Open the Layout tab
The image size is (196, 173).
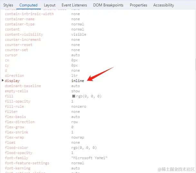[x=50, y=5]
